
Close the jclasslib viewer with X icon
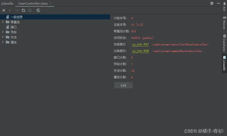pos(4,10)
